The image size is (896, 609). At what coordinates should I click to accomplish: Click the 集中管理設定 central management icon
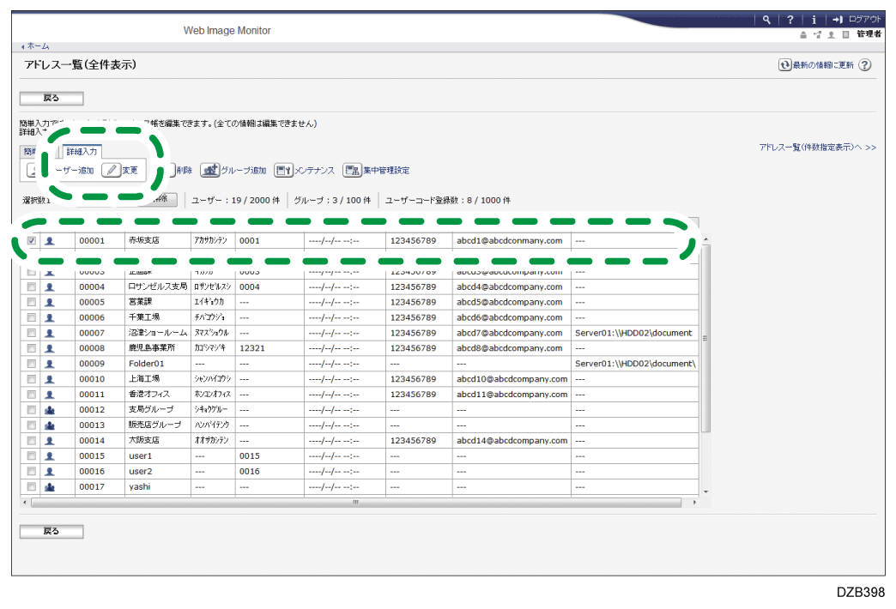pos(351,170)
